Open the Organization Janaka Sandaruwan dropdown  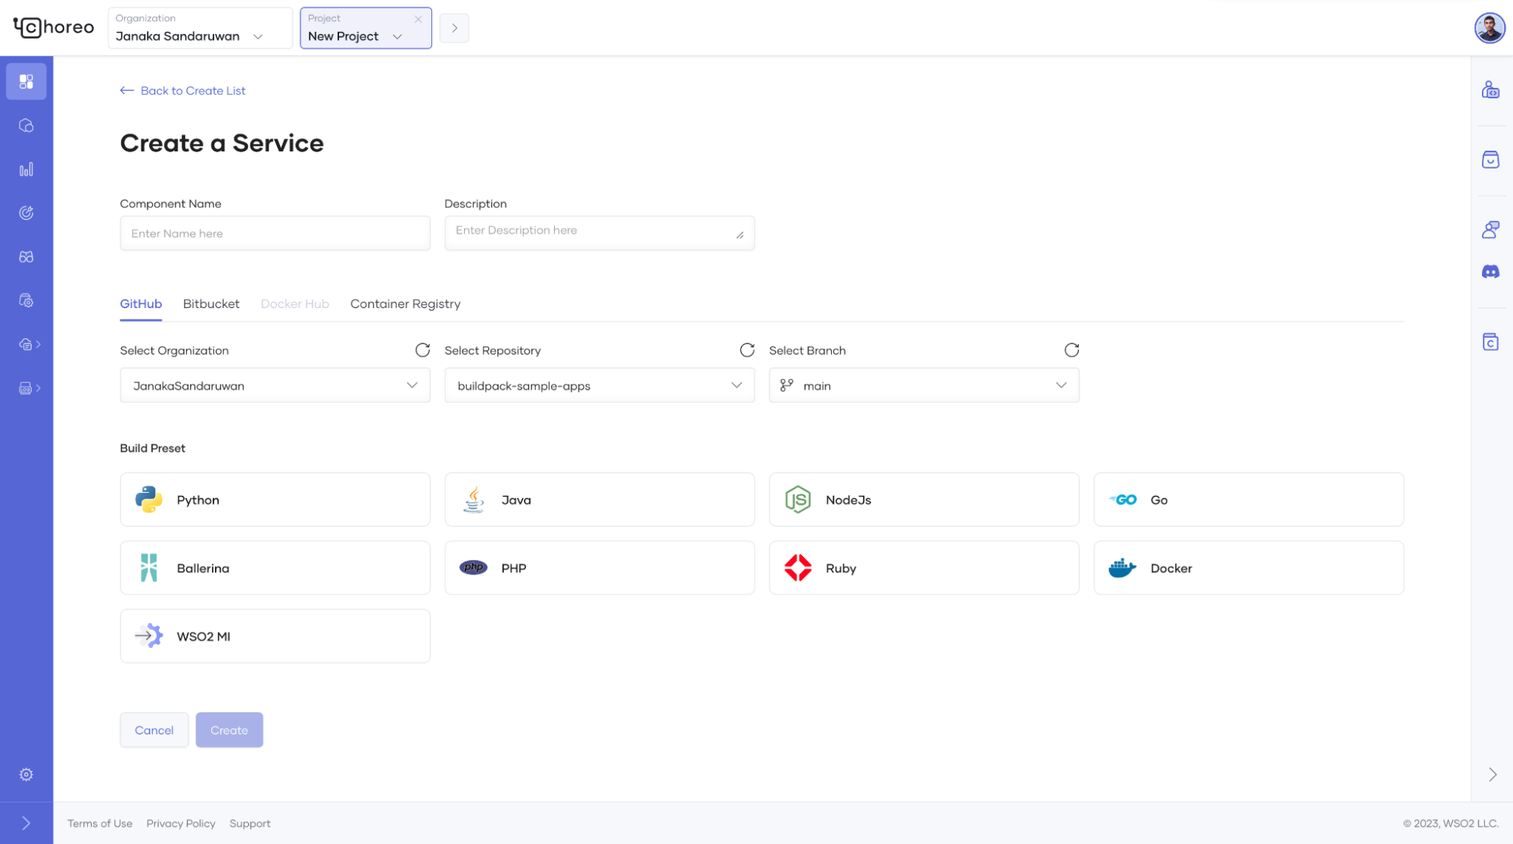pyautogui.click(x=200, y=28)
